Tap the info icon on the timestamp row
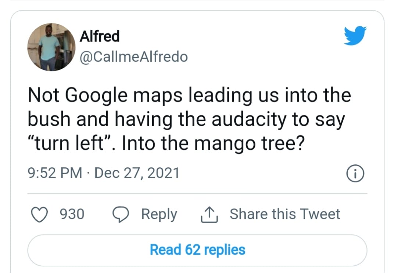The width and height of the screenshot is (394, 273). (x=355, y=173)
